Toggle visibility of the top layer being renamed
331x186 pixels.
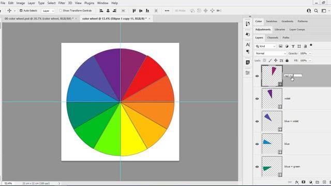click(257, 76)
